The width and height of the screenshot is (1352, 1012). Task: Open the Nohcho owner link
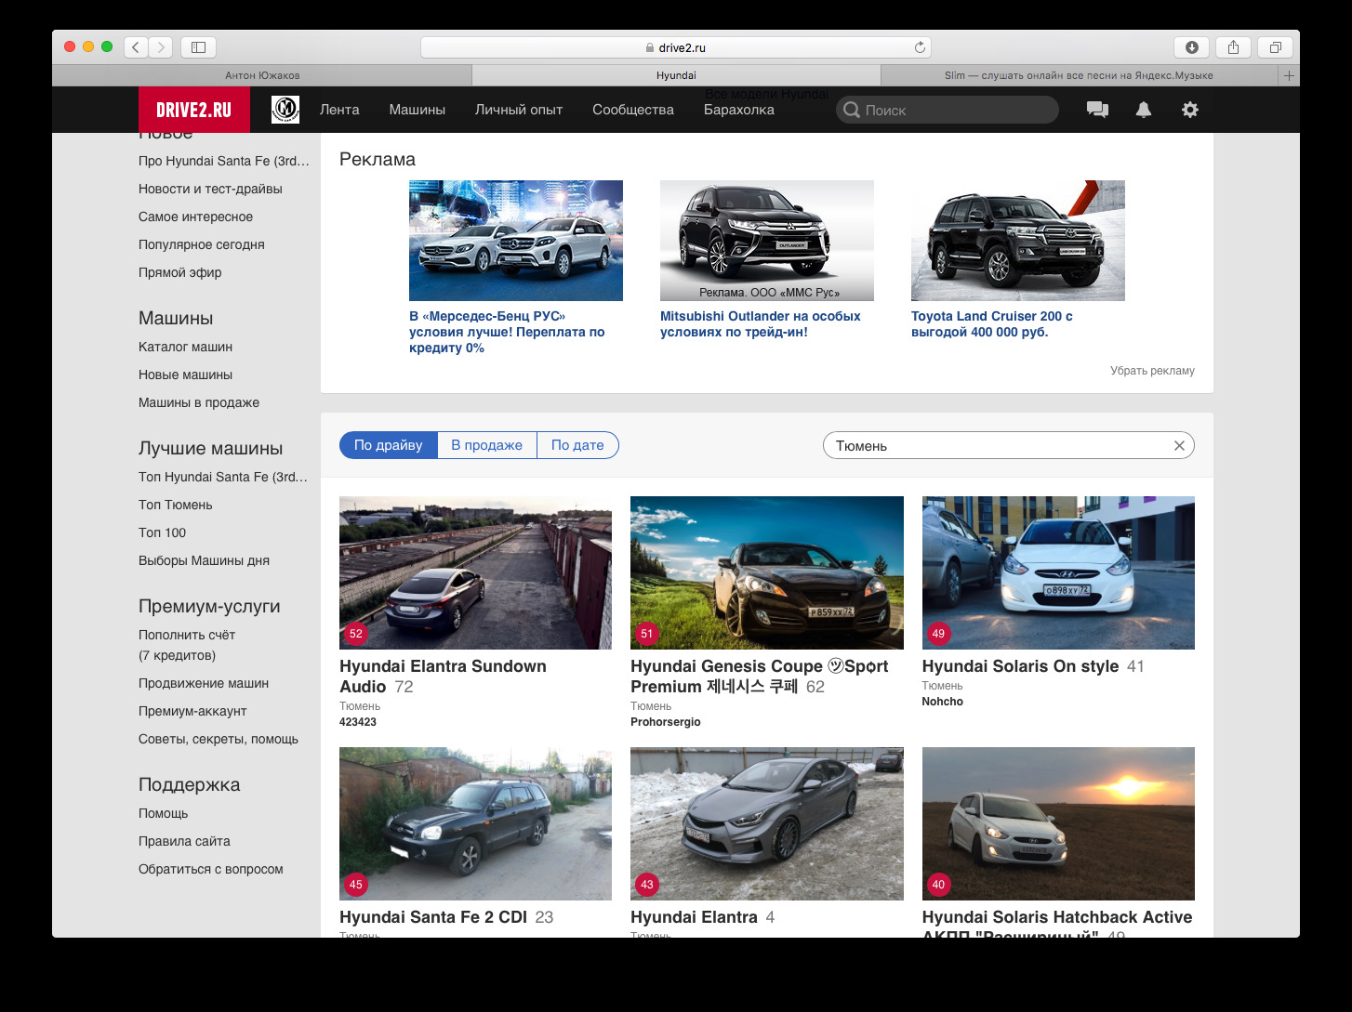[942, 702]
